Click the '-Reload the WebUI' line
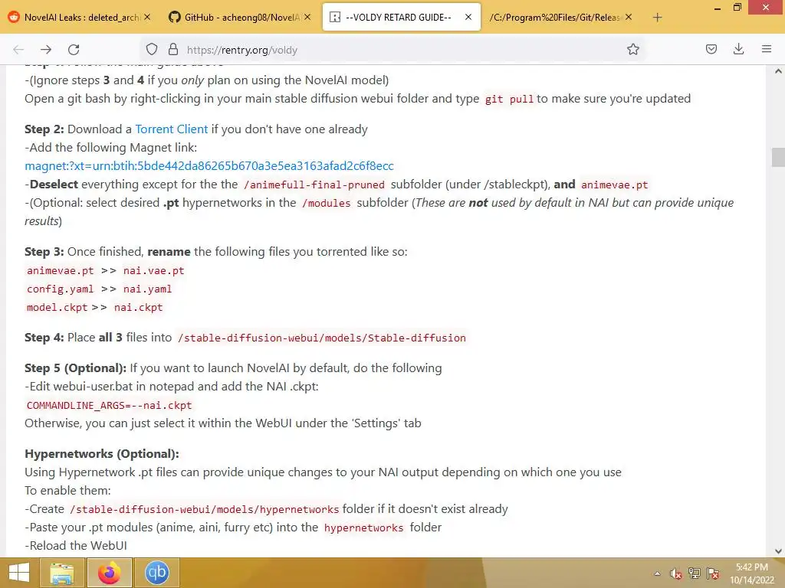Viewport: 785px width, 588px height. (76, 546)
